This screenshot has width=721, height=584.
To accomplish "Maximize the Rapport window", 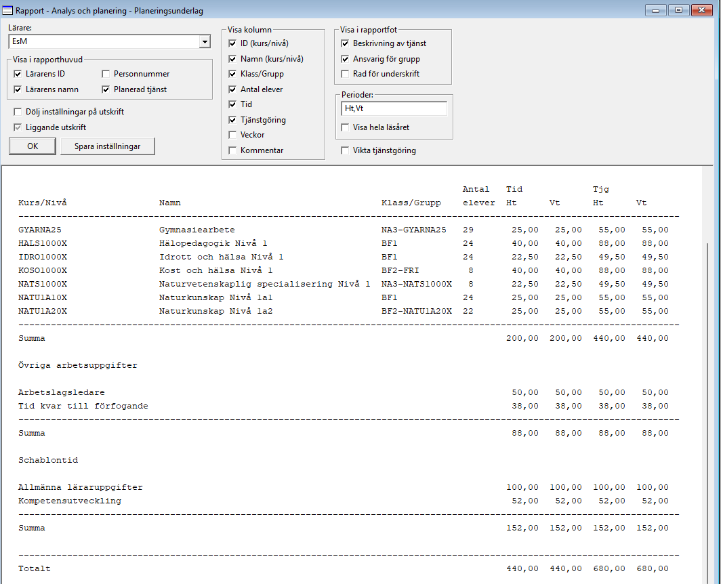I will (678, 9).
